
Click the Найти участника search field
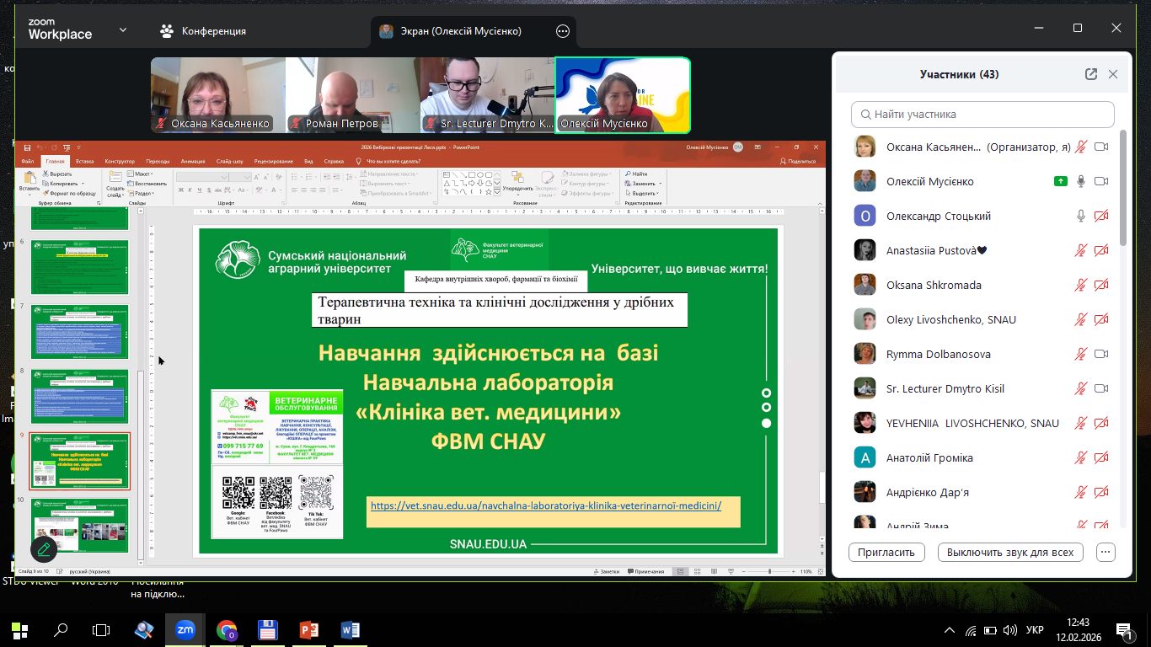[982, 115]
